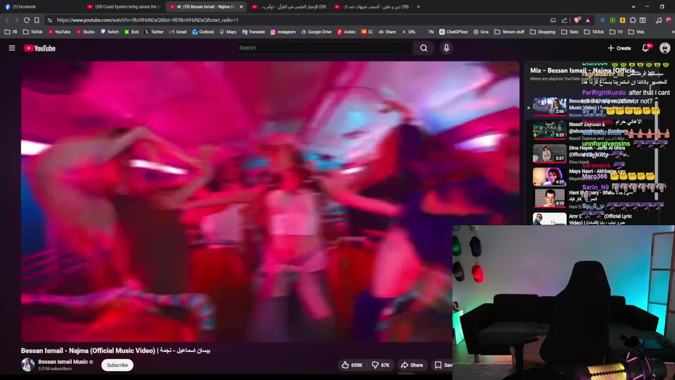Viewport: 675px width, 380px height.
Task: Open the account avatar menu
Action: tap(664, 48)
